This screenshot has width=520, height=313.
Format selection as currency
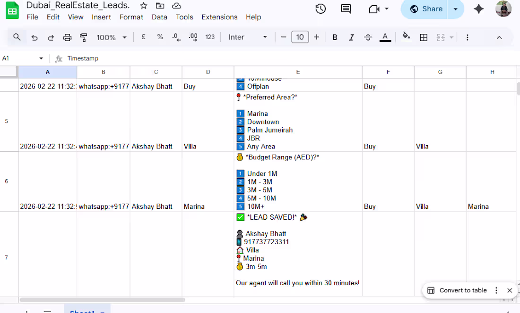143,37
